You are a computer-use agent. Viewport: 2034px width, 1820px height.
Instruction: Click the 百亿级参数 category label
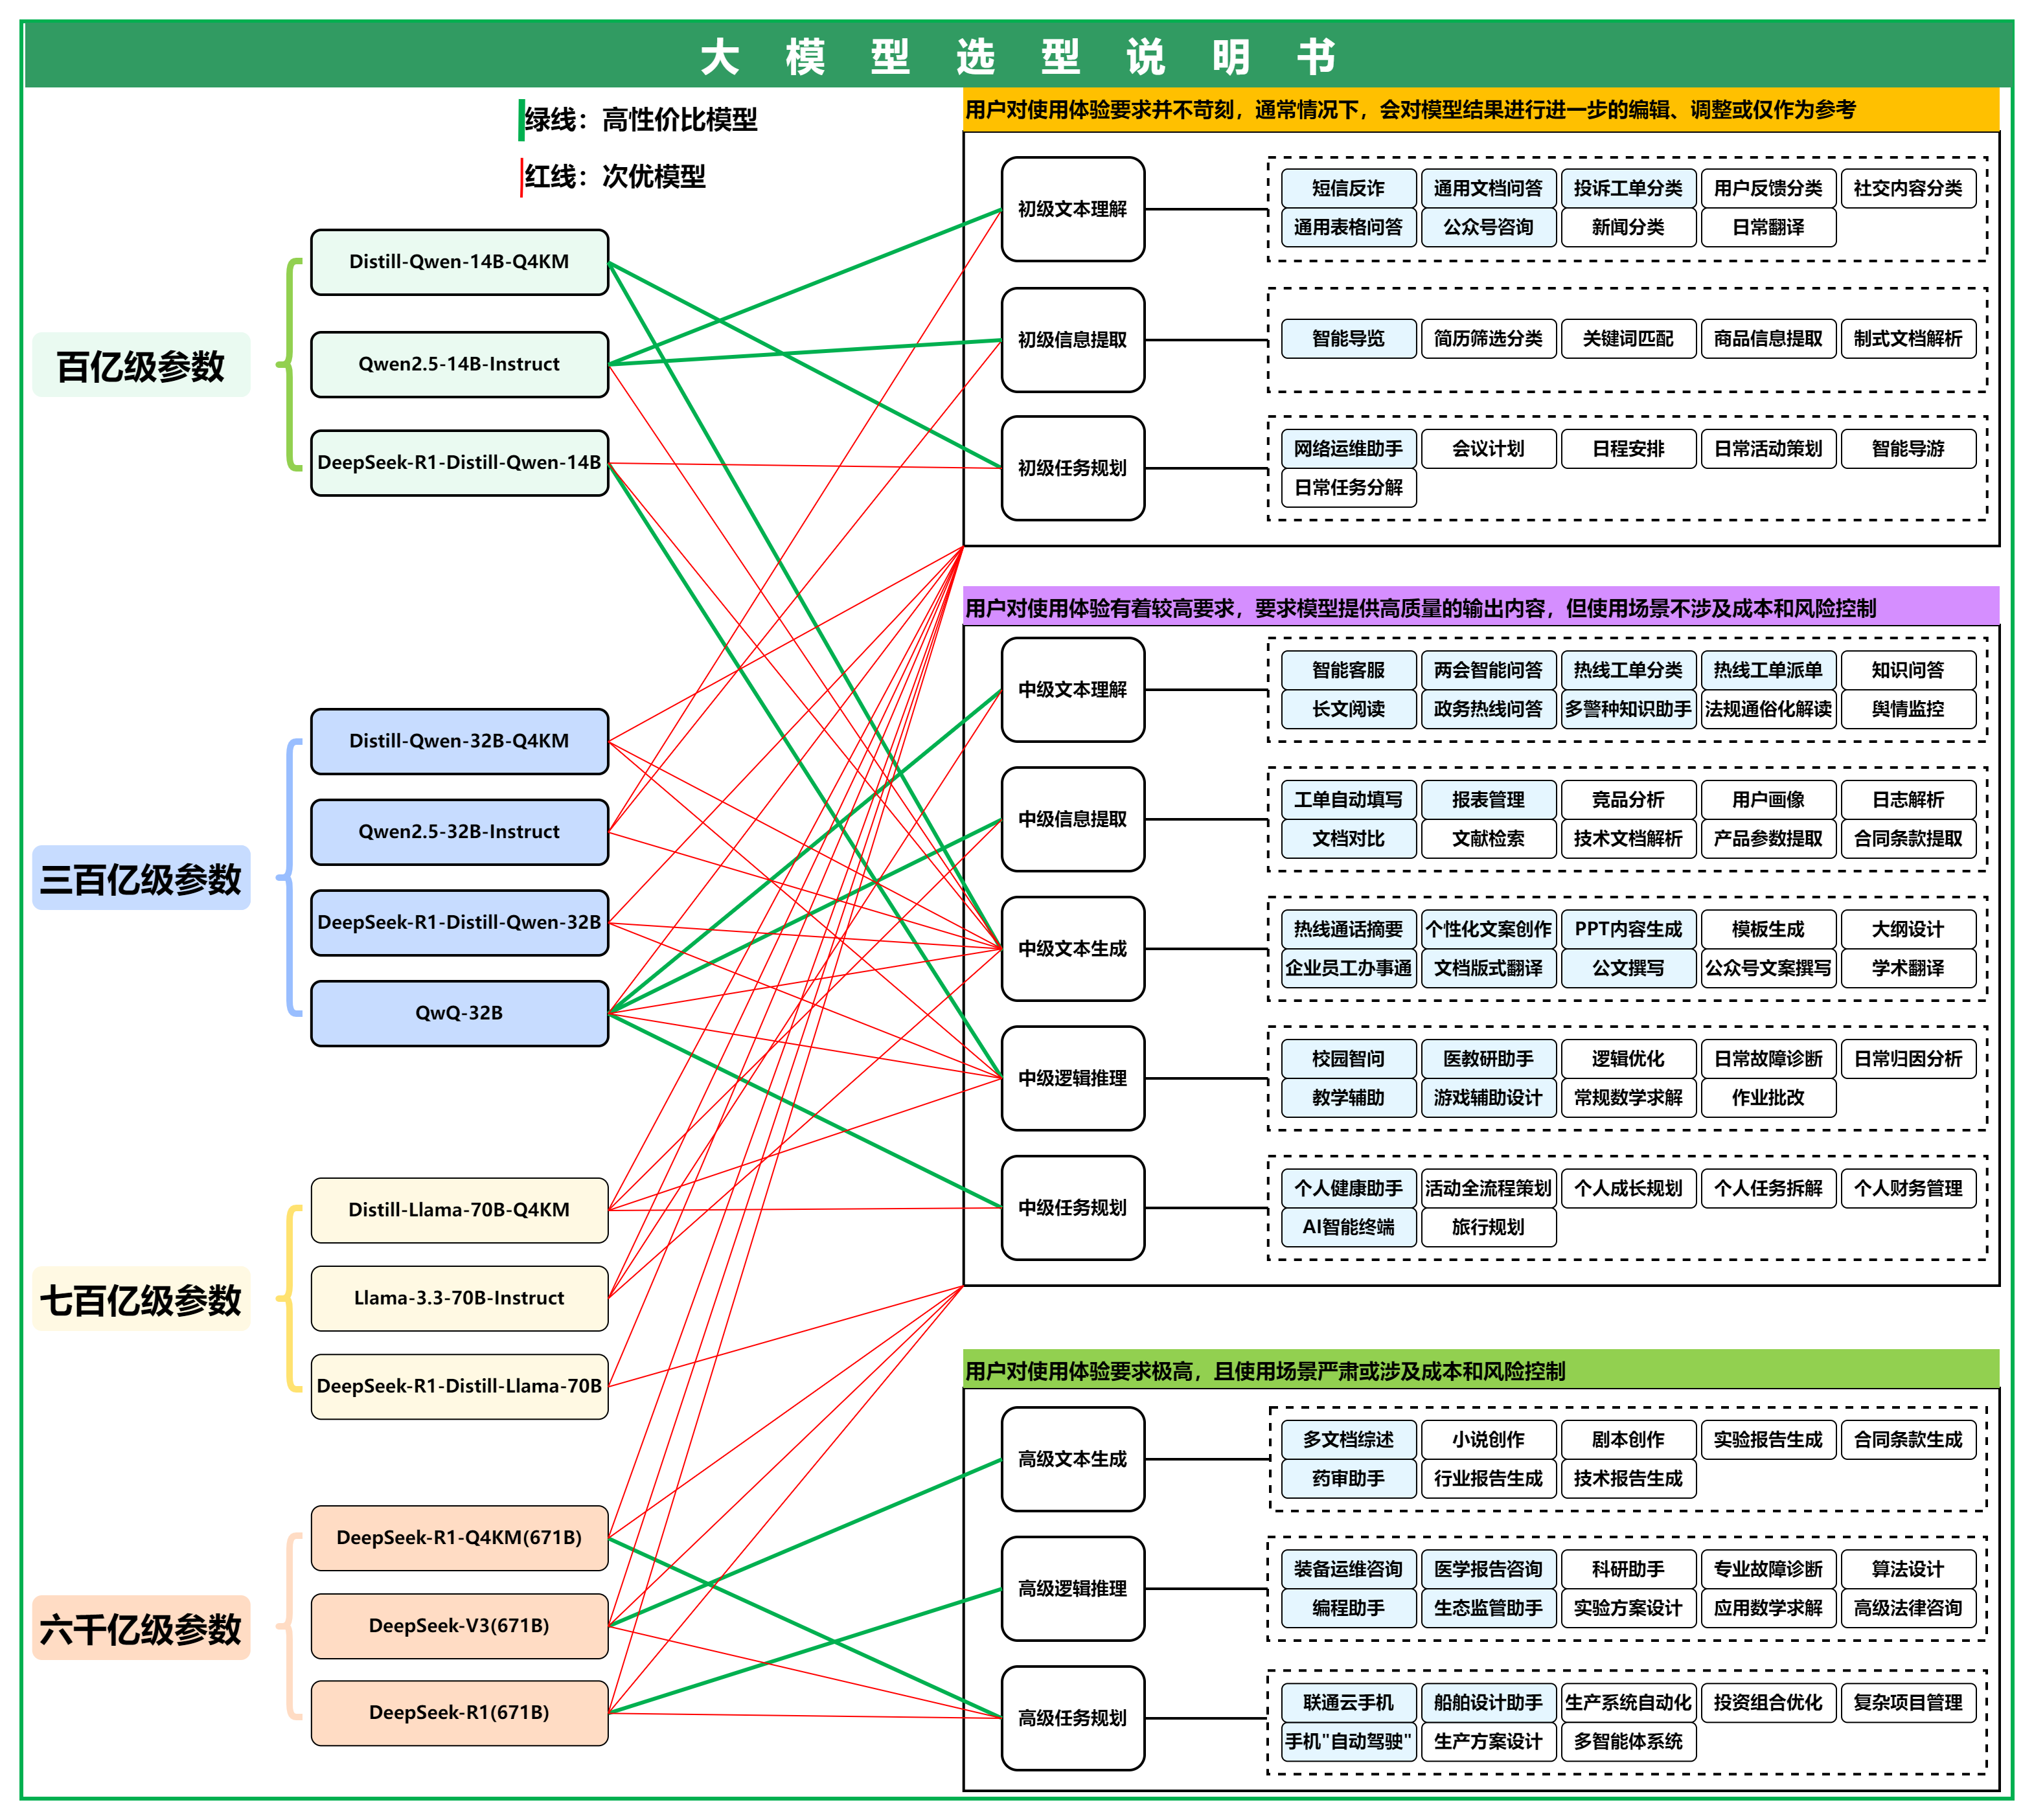coord(141,366)
